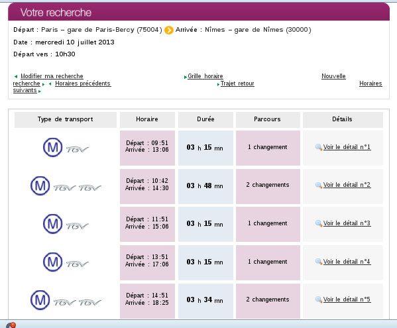Click the green arrow before Modifier ma recherche
This screenshot has height=328, width=397.
point(16,76)
